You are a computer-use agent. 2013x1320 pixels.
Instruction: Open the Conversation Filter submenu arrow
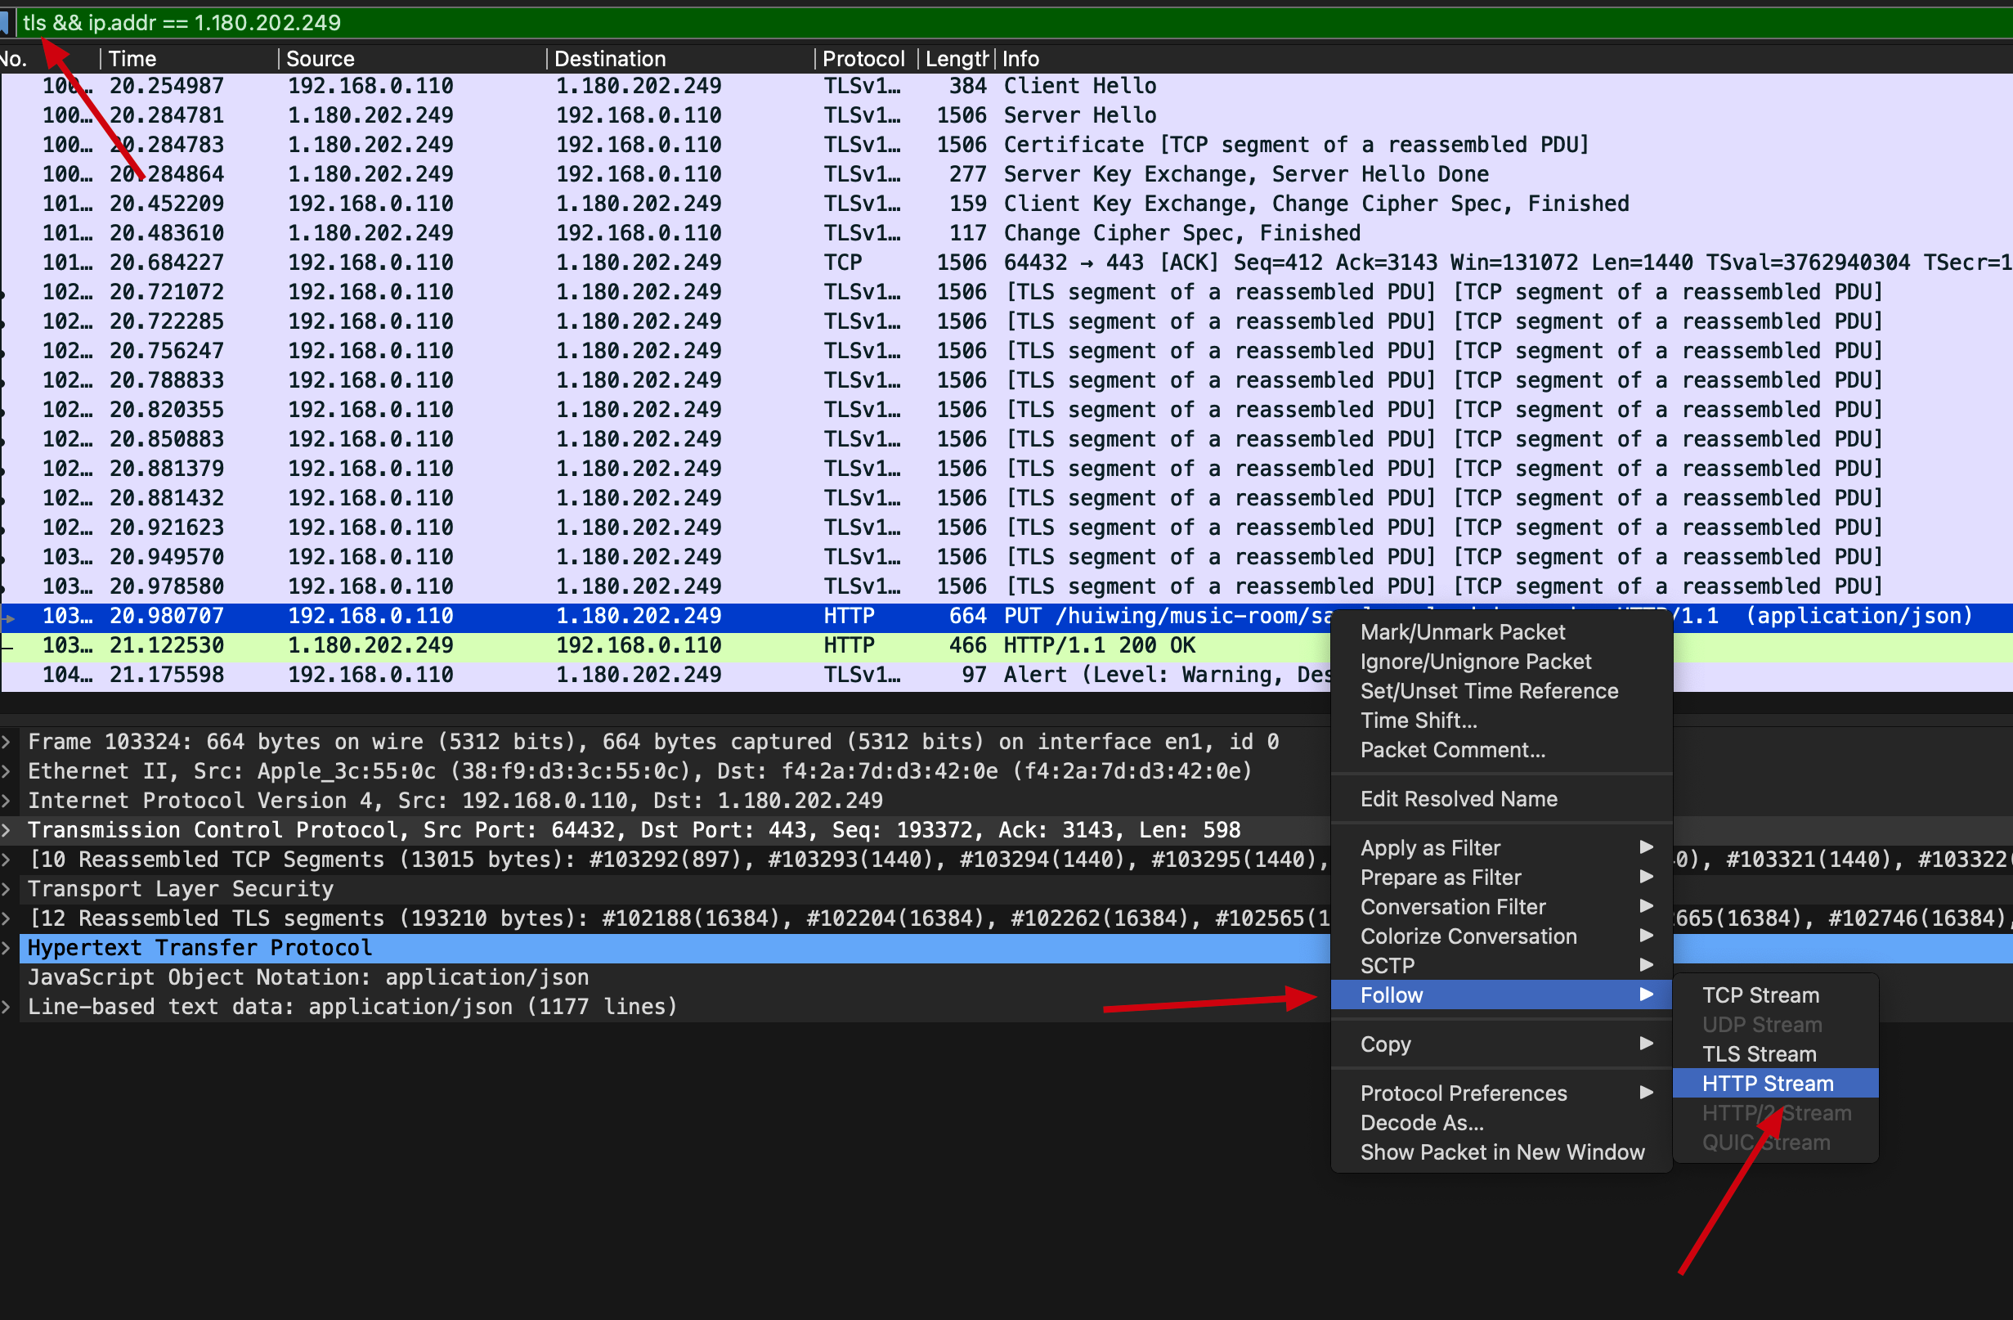pyautogui.click(x=1646, y=906)
